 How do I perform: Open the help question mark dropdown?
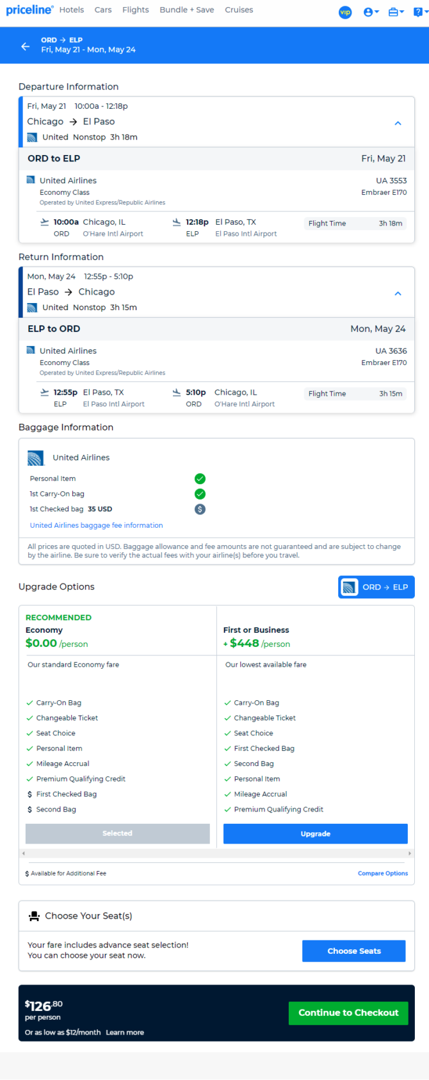(x=420, y=12)
